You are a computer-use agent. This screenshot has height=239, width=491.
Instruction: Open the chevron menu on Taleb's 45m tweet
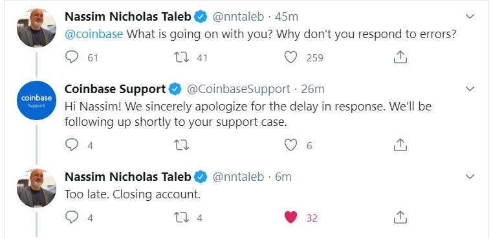[x=470, y=17]
